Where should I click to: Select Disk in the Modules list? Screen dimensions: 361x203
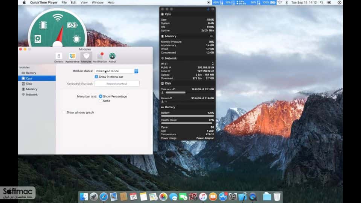(x=37, y=84)
